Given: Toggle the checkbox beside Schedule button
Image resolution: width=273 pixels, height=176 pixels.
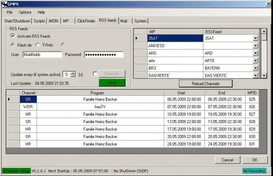Looking at the screenshot, I should tap(95, 74).
